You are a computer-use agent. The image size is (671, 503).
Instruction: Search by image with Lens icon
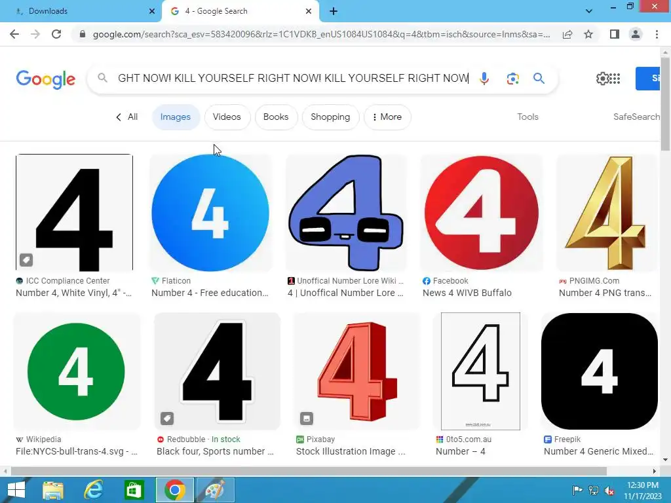pos(512,79)
